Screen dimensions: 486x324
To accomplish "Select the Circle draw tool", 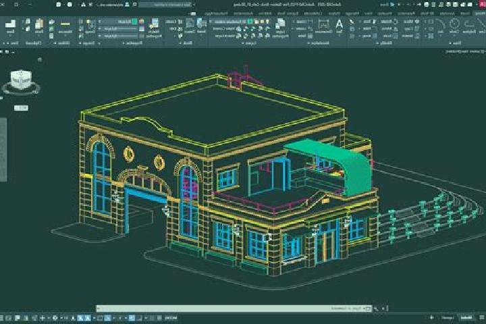I will coord(454,26).
